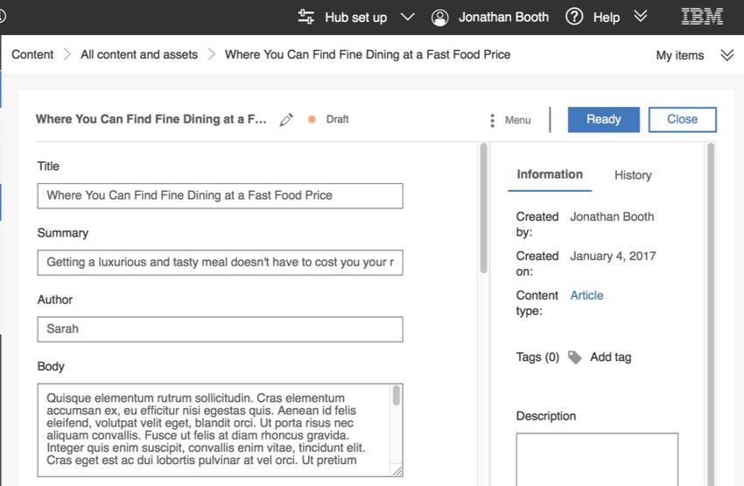This screenshot has width=744, height=486.
Task: Click into the Author input field
Action: (221, 329)
